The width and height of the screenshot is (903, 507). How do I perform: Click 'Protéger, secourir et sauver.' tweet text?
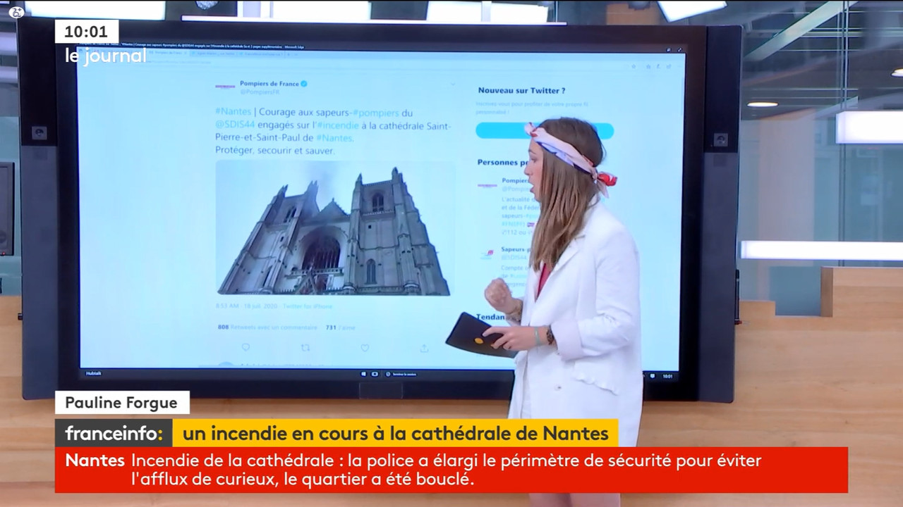tap(274, 151)
